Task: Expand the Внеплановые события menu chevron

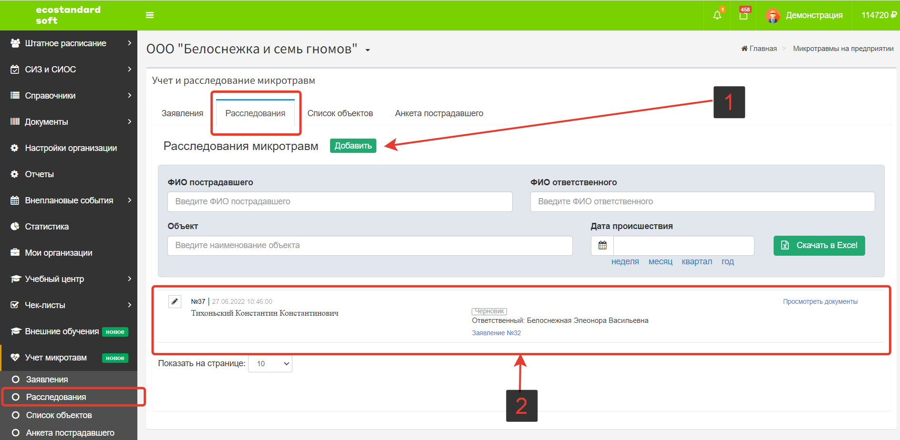Action: click(129, 200)
